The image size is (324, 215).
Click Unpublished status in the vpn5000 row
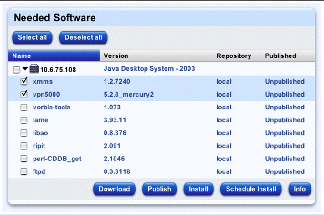(284, 95)
